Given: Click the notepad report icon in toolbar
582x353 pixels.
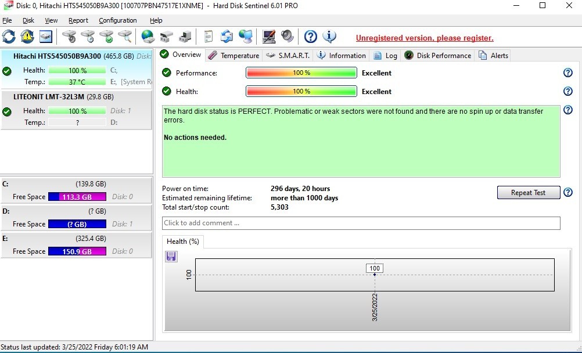Looking at the screenshot, I should pos(208,37).
